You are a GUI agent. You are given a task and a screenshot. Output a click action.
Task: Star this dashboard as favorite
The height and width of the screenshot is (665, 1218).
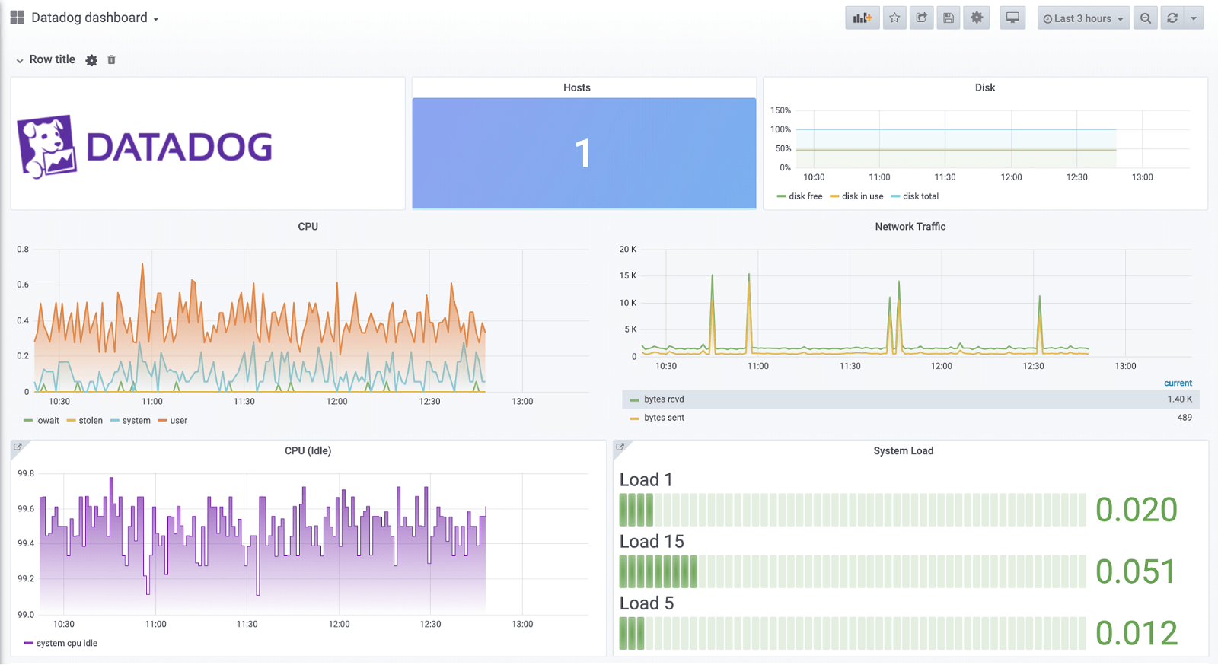pos(894,18)
